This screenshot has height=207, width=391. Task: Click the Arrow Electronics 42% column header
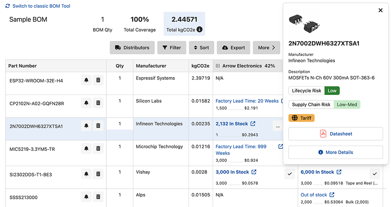pyautogui.click(x=249, y=66)
